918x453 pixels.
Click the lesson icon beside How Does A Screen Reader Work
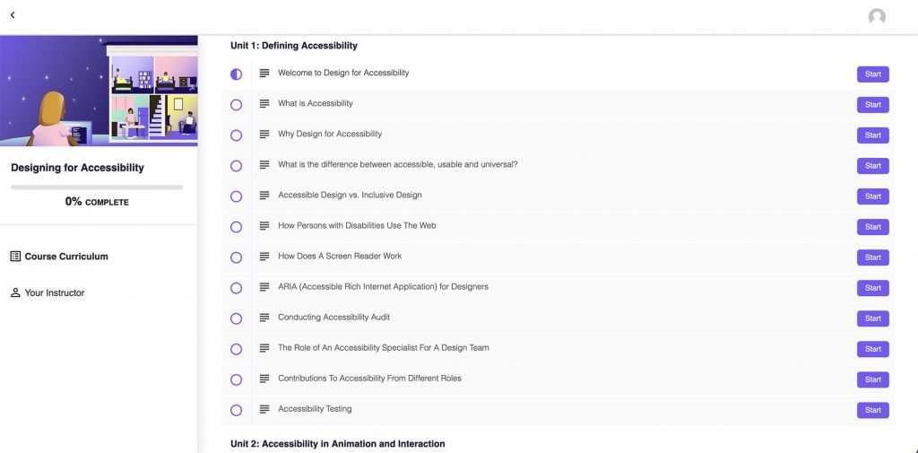click(264, 257)
